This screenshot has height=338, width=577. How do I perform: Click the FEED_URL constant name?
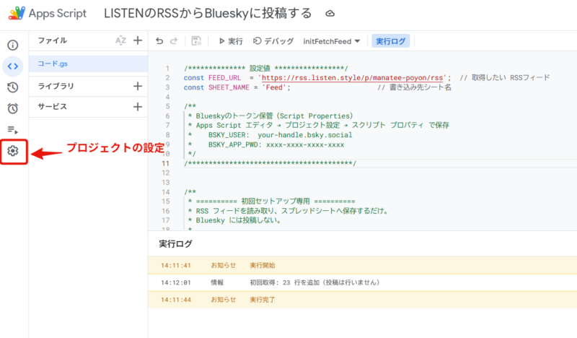224,78
